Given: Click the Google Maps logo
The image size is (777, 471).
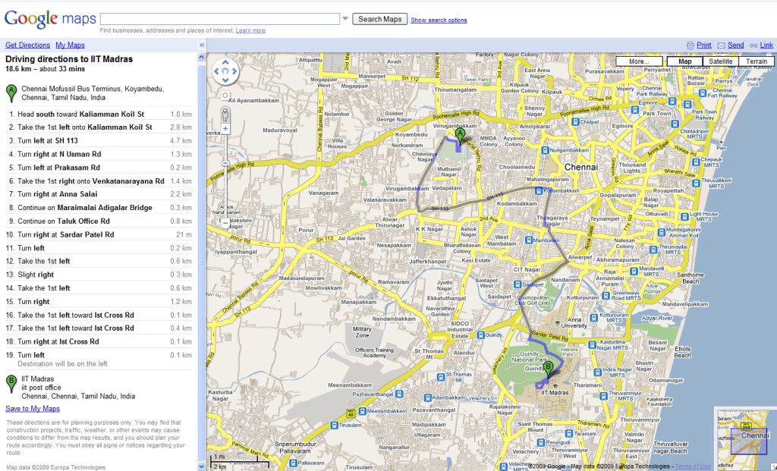Looking at the screenshot, I should [x=49, y=19].
